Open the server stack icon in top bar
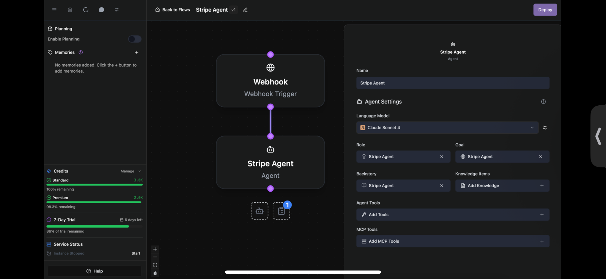The image size is (606, 279). point(70,10)
